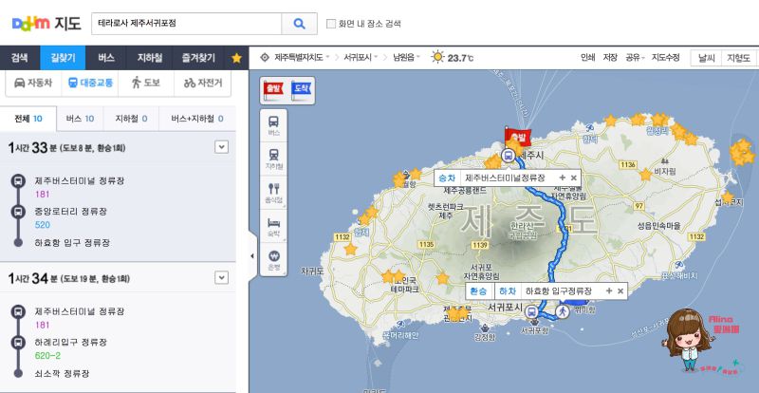This screenshot has width=759, height=393.
Task: Select the 자동차 driving mode
Action: [x=33, y=83]
